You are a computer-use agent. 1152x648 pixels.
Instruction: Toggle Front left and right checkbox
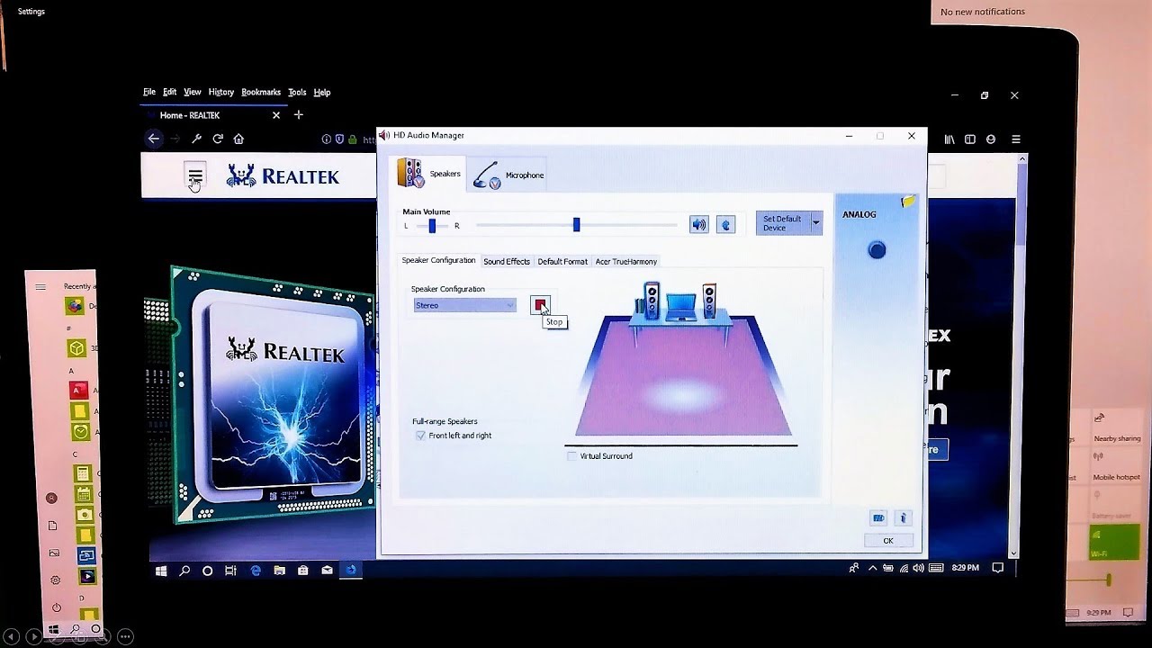coord(420,436)
